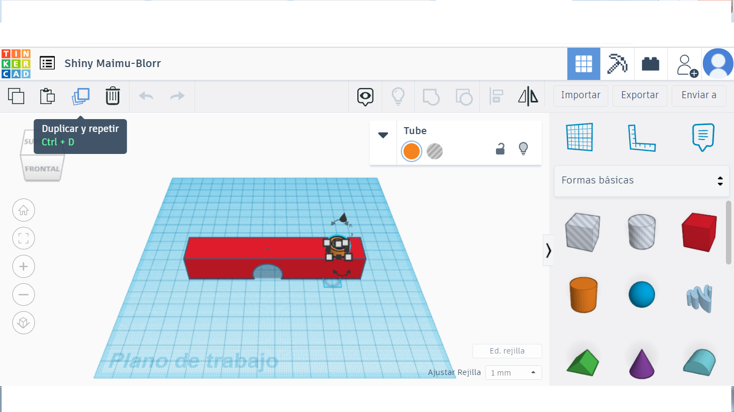This screenshot has width=734, height=412.
Task: Open the Blocks pickaxe mode
Action: 617,64
